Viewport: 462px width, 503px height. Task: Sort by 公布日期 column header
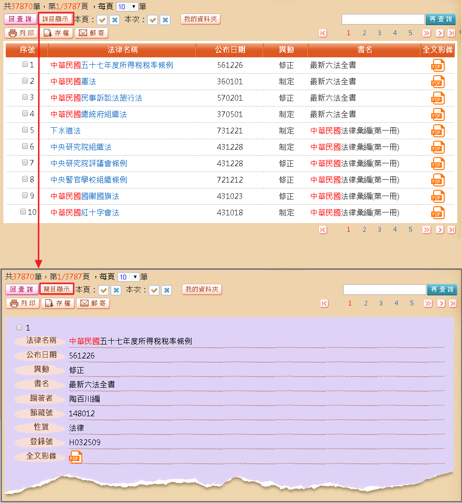pos(230,50)
